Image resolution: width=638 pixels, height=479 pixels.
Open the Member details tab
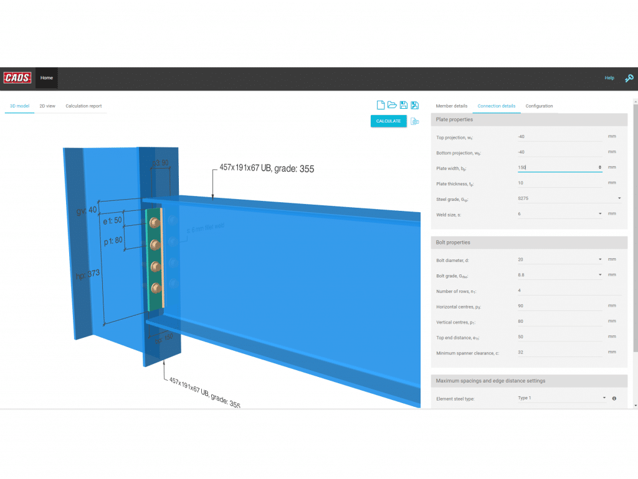(451, 106)
